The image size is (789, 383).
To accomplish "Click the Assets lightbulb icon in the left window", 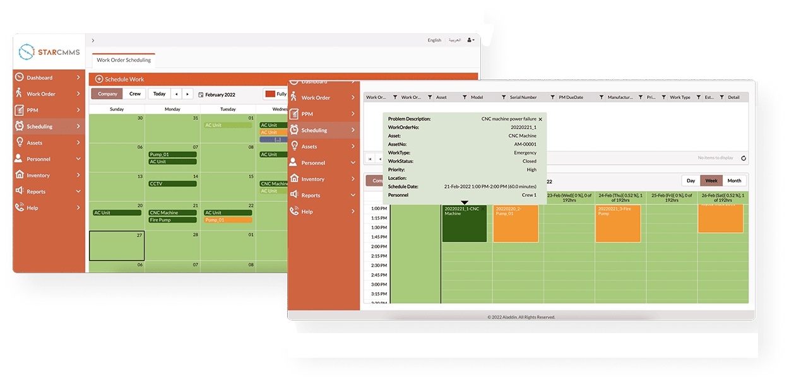I will (x=20, y=143).
